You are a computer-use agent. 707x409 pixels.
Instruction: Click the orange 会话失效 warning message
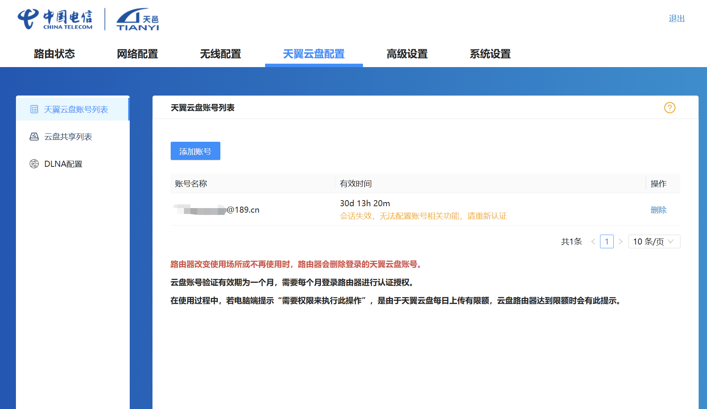[x=423, y=216]
